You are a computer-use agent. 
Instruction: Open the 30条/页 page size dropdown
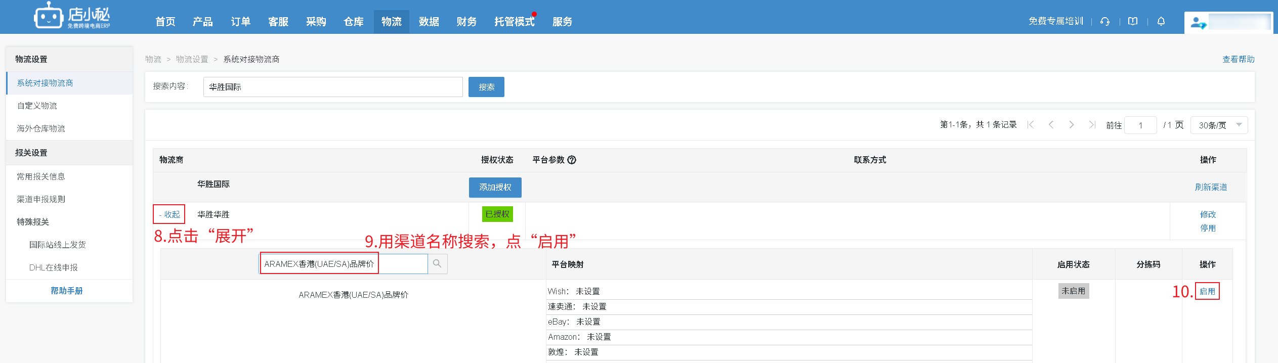click(1219, 125)
